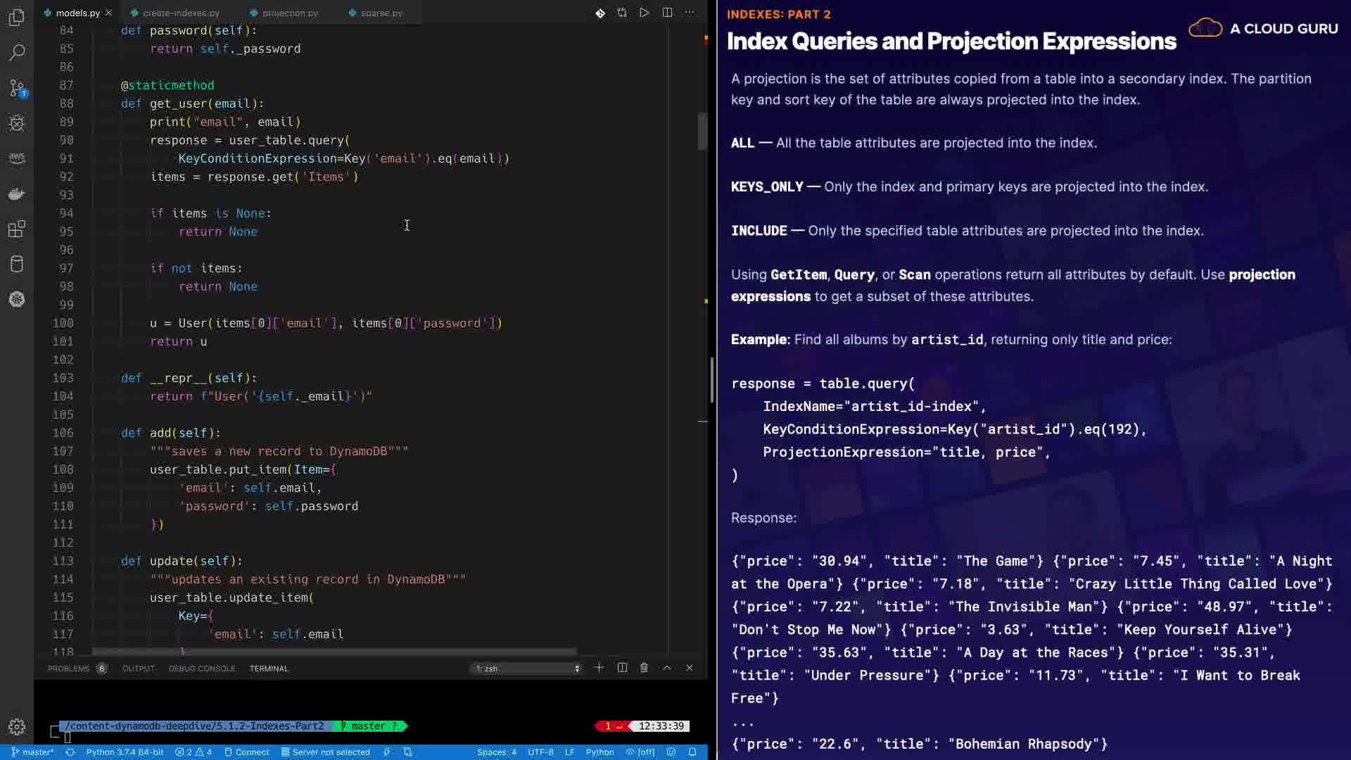Open the zsh terminal selector dropdown
Screen dimensions: 1351x760
click(x=528, y=669)
